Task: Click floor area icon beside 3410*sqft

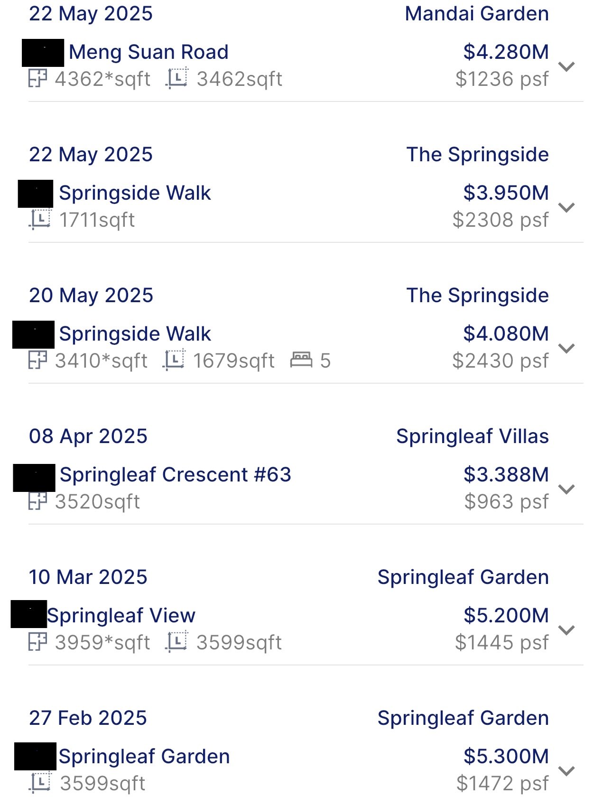Action: (37, 361)
